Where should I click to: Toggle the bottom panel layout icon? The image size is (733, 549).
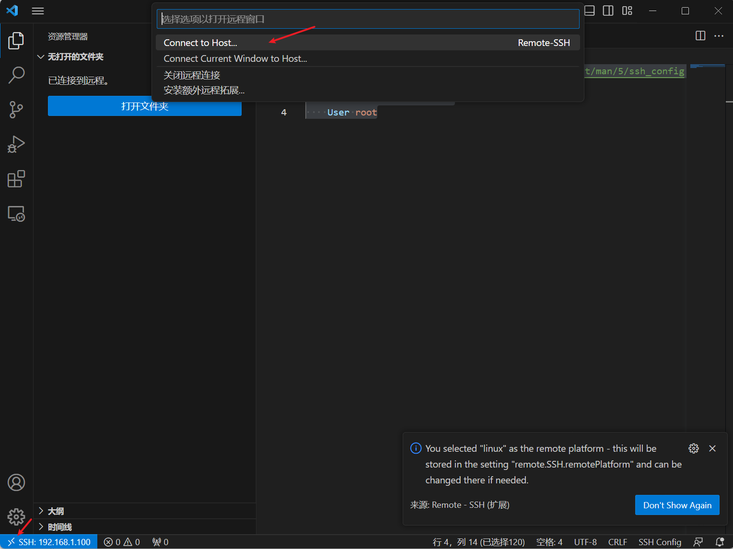590,11
